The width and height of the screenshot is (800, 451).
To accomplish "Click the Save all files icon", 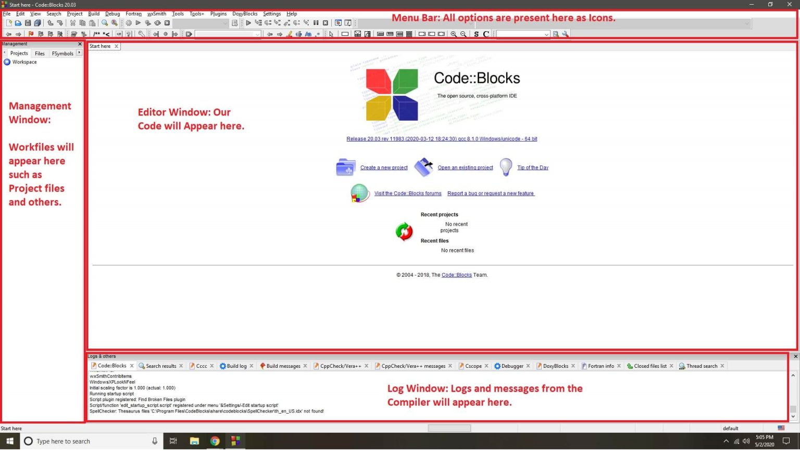I will coord(37,23).
